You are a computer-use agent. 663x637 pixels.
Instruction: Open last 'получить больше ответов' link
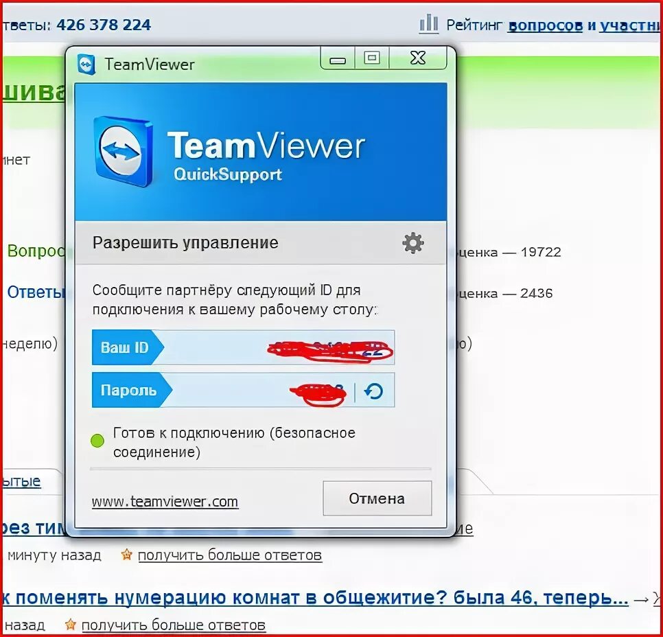click(174, 625)
